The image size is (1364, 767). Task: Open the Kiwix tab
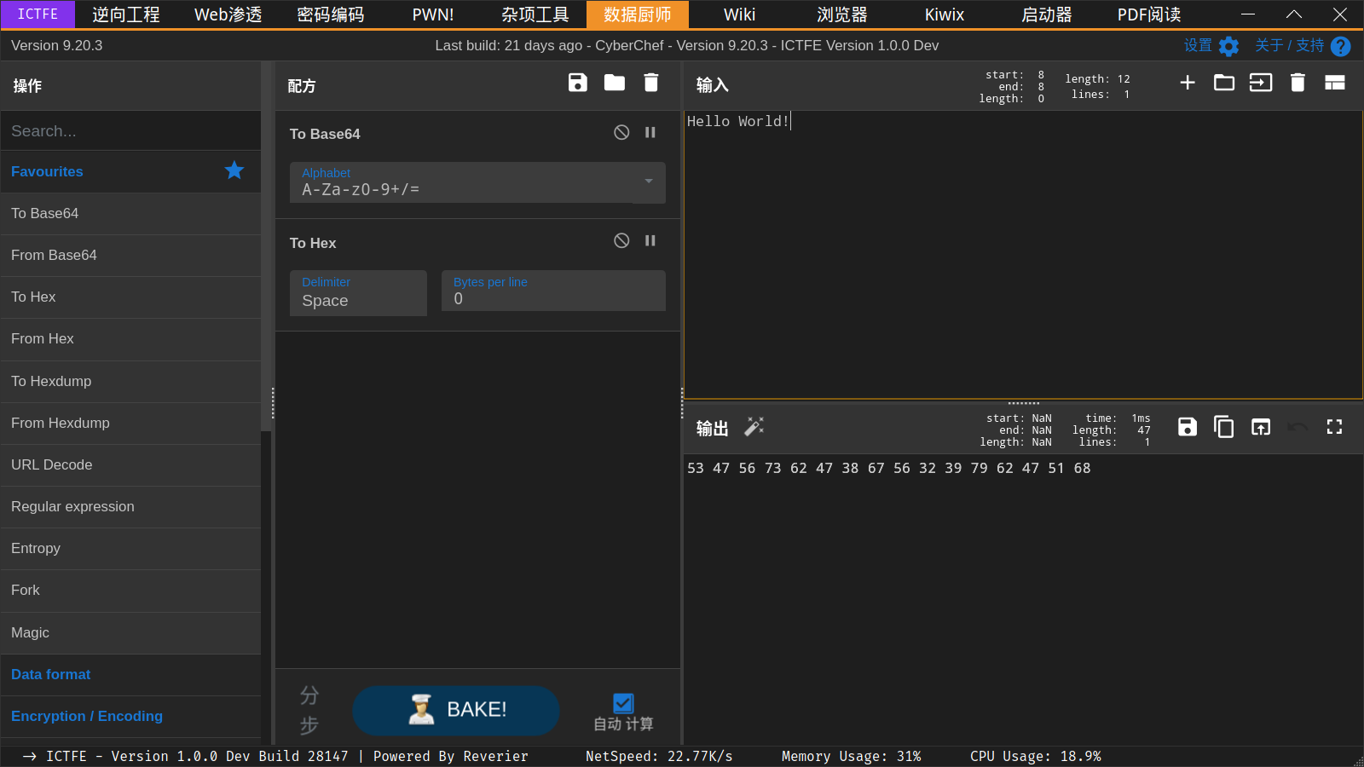(945, 14)
